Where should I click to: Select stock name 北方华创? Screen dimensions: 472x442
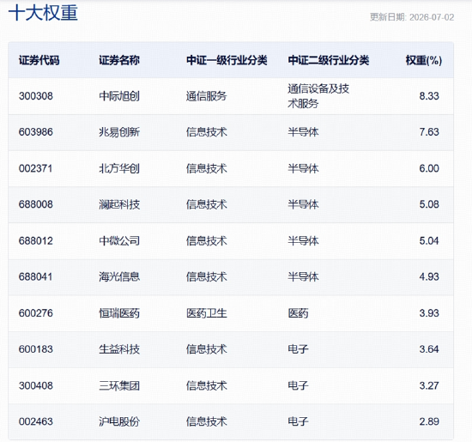click(119, 168)
